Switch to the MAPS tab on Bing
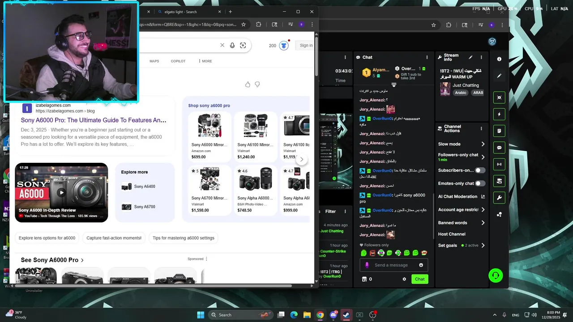Image resolution: width=573 pixels, height=322 pixels. (x=154, y=61)
